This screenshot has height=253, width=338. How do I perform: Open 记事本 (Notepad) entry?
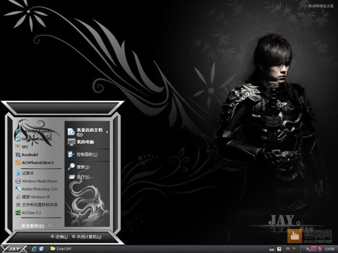(x=25, y=173)
